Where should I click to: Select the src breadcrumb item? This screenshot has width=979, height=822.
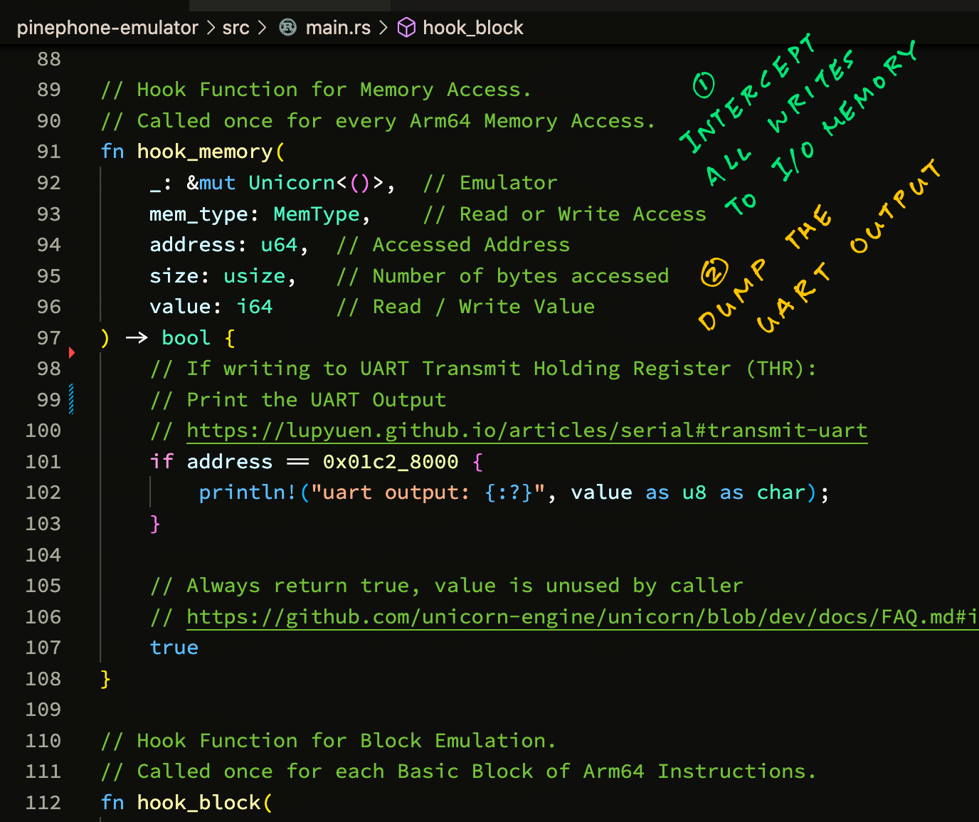(236, 28)
